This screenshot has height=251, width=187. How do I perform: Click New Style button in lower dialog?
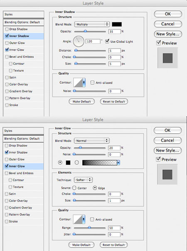pyautogui.click(x=167, y=150)
